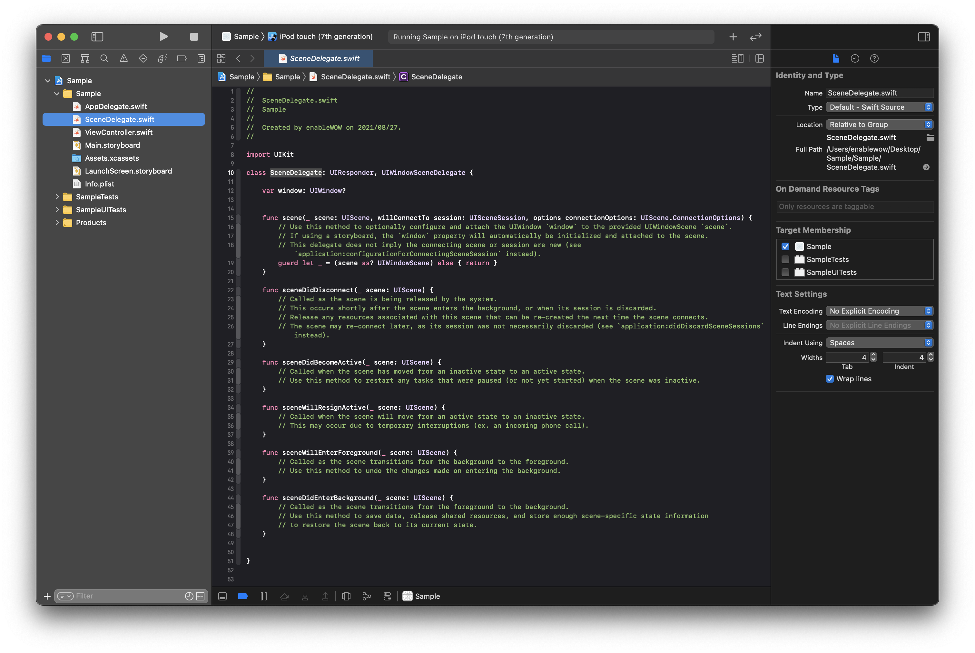
Task: Click Pause program execution in debug bar
Action: coord(263,596)
